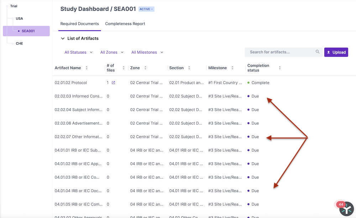Open the external link icon beside Protocol file count

point(113,83)
